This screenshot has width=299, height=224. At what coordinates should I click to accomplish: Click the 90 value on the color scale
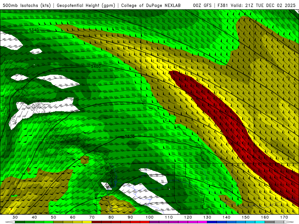pyautogui.click(x=130, y=217)
